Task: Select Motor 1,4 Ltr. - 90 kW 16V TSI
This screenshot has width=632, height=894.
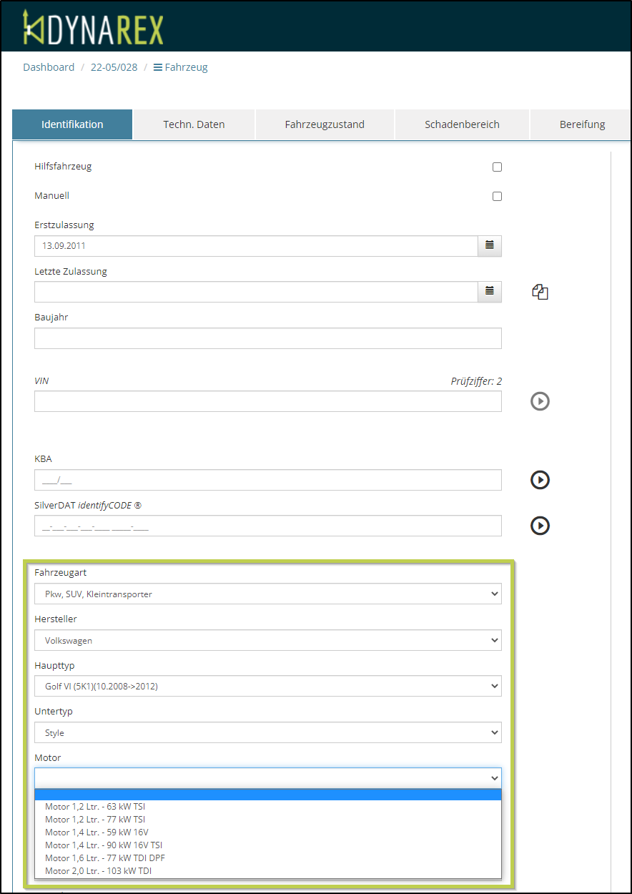Action: (104, 845)
